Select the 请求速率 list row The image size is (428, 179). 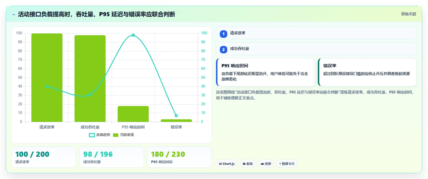coord(316,33)
